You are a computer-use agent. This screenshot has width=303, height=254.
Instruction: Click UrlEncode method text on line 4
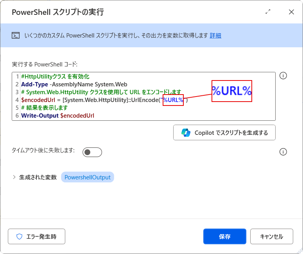tap(145, 100)
